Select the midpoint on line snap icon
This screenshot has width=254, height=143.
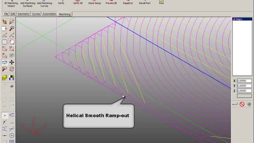(x=4, y=135)
